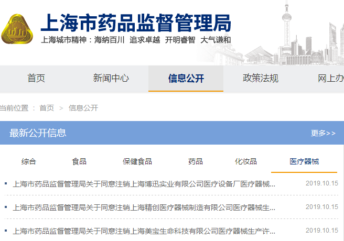The height and width of the screenshot is (241, 344).
Task: Show the 药品 tab content
Action: tap(196, 161)
